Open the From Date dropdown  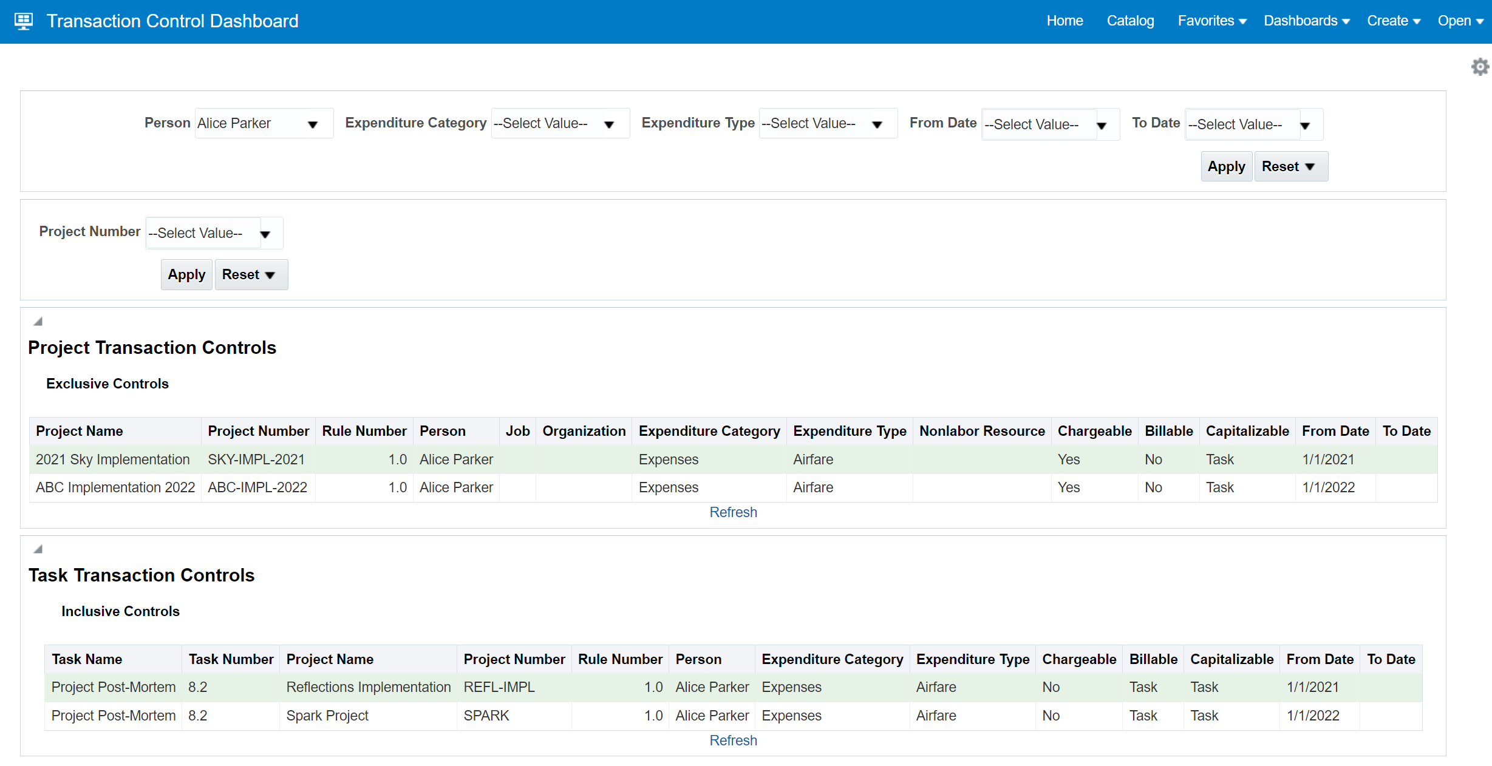[1051, 124]
